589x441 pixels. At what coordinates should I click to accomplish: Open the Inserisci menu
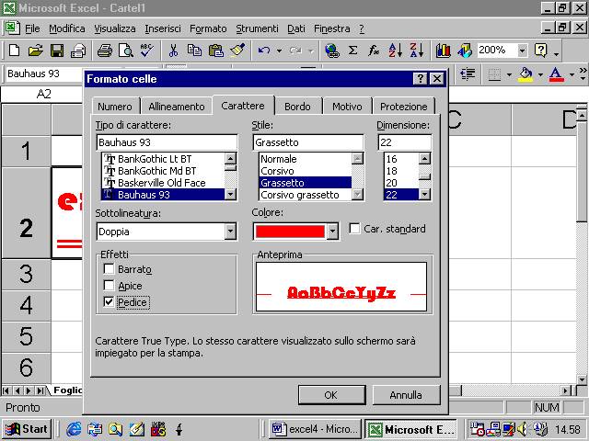pyautogui.click(x=163, y=28)
